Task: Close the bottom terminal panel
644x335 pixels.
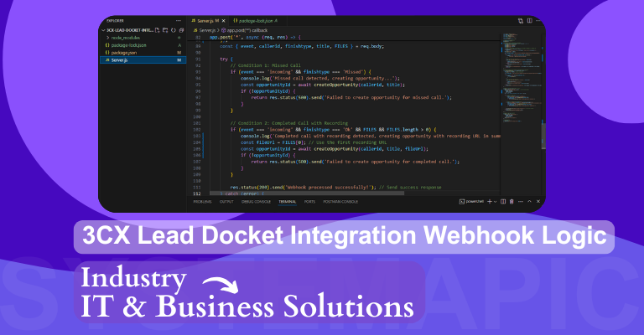Action: (538, 202)
